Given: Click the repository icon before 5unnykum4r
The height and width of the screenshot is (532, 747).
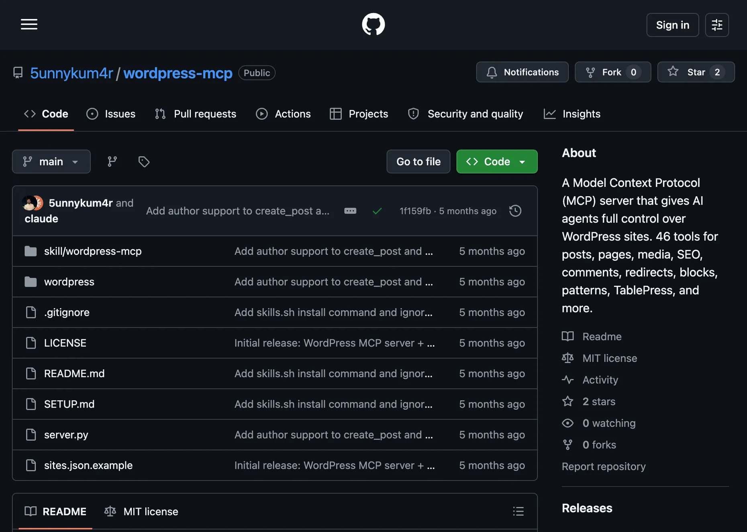Looking at the screenshot, I should [x=18, y=73].
